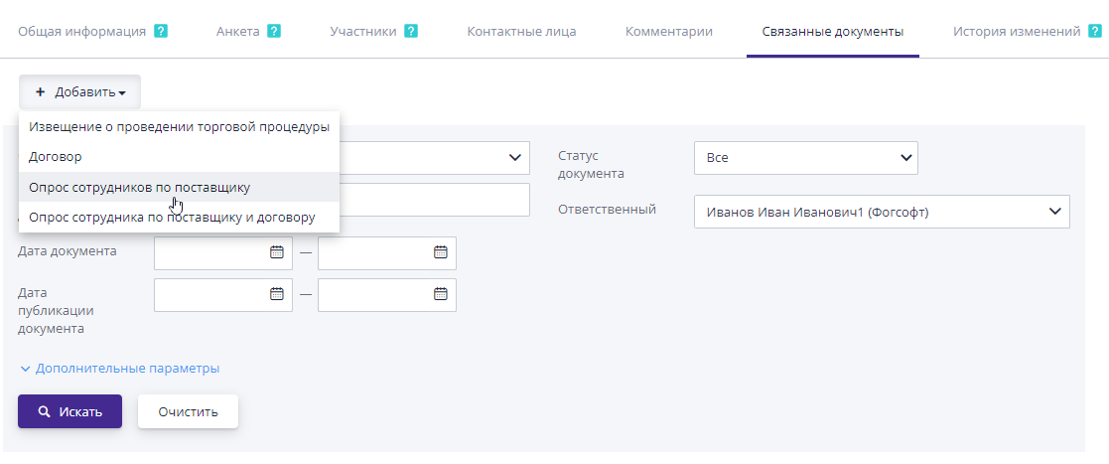1109x464 pixels.
Task: Open calendar for Дата документа end field
Action: 441,252
